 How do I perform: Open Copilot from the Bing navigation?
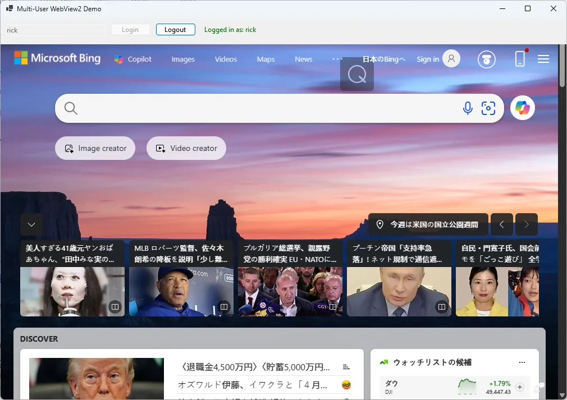133,59
